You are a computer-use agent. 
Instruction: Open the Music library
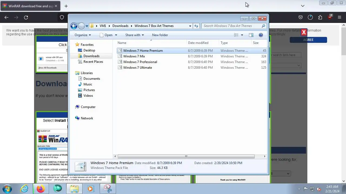tap(88, 84)
